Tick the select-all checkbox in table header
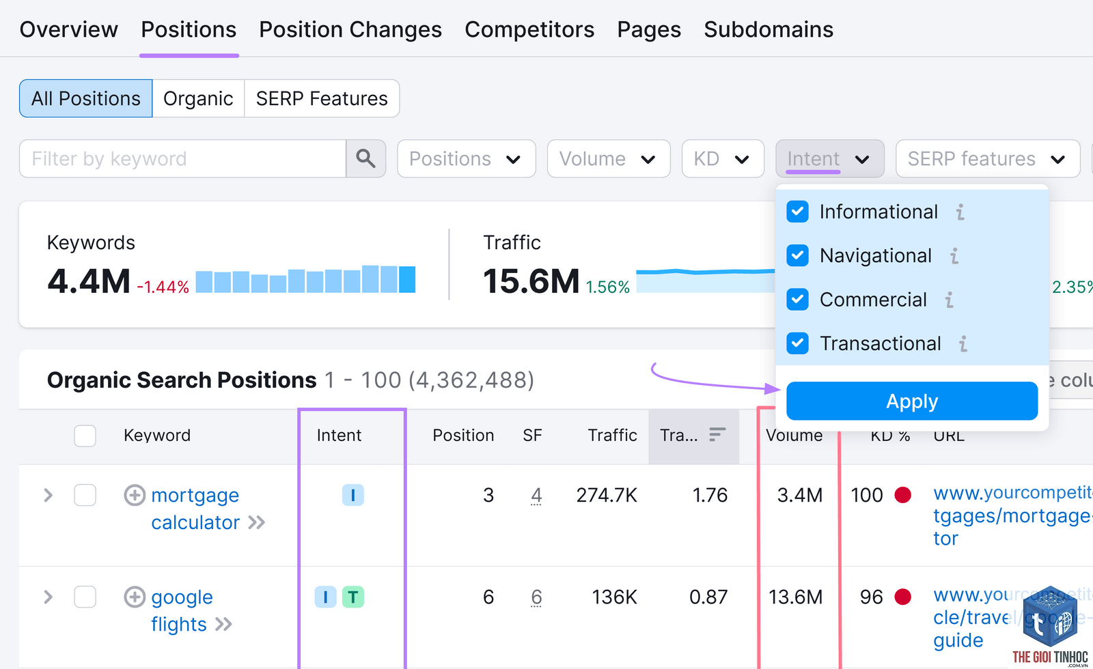 [85, 436]
